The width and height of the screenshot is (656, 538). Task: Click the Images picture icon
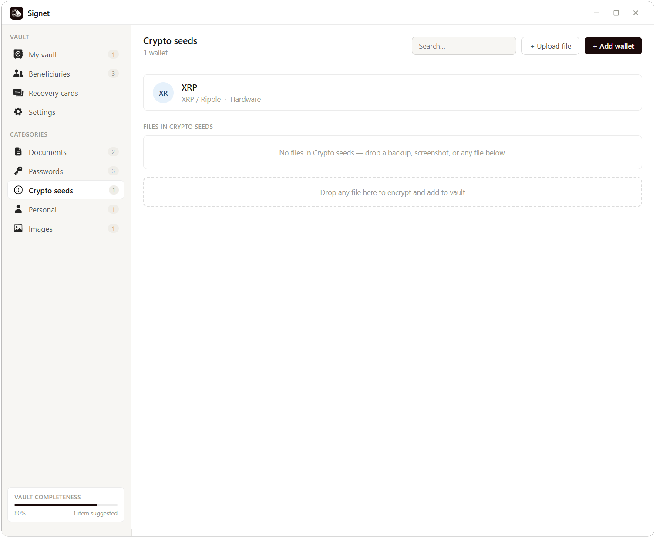coord(18,229)
